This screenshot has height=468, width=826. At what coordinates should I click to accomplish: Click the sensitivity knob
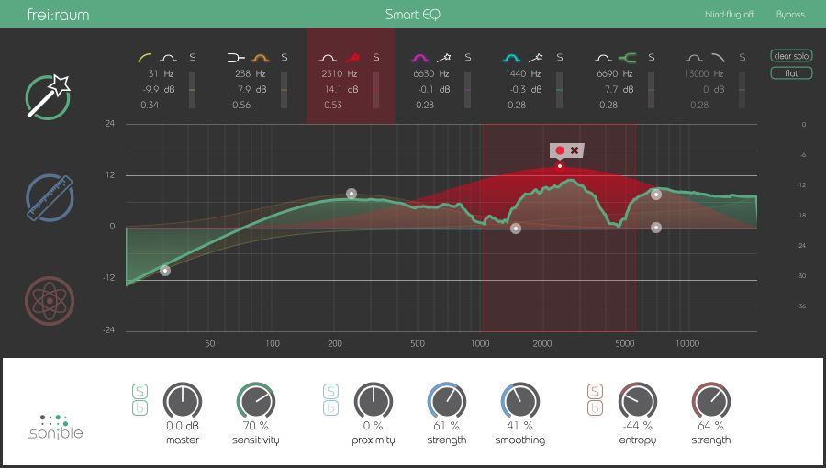click(x=256, y=401)
